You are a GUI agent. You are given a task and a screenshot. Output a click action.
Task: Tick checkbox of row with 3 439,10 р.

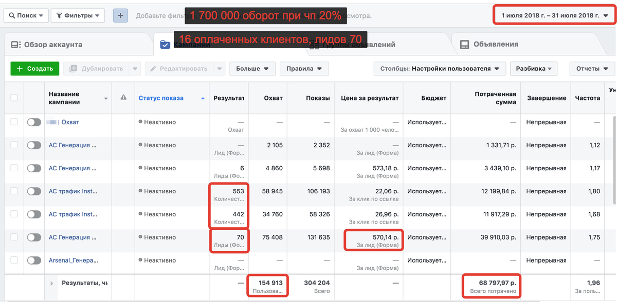14,168
